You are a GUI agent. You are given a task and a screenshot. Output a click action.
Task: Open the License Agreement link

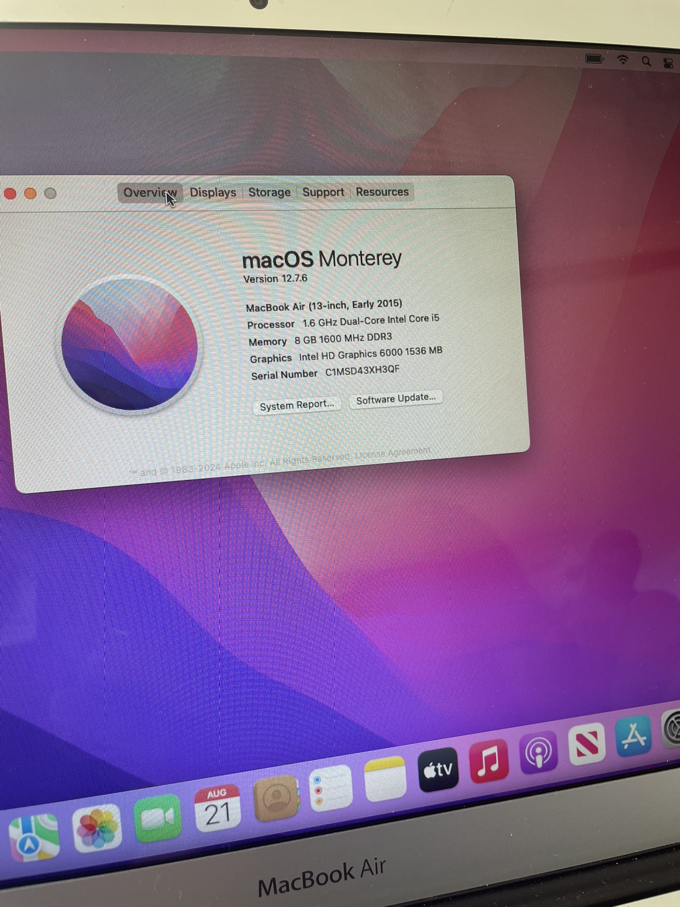point(393,452)
